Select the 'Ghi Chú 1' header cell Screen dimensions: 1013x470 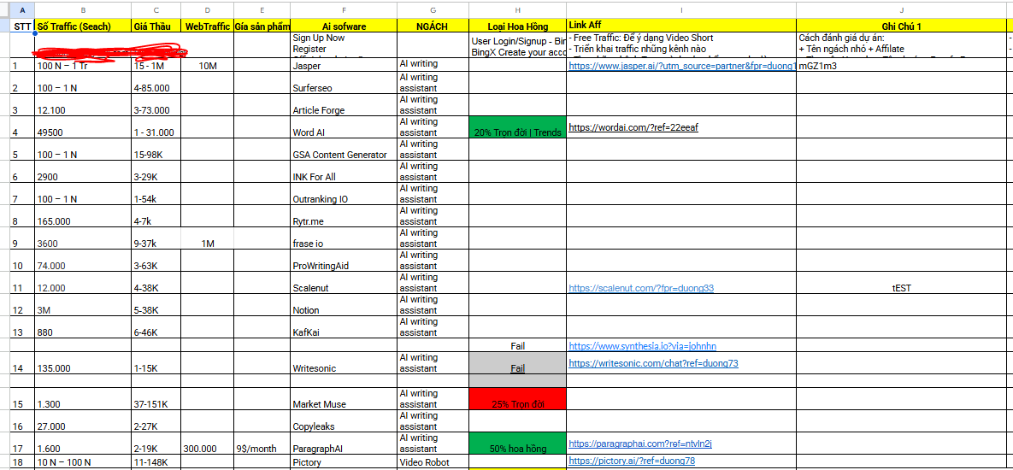coord(901,26)
